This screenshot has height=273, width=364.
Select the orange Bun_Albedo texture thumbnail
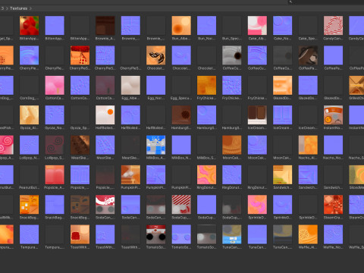(181, 26)
